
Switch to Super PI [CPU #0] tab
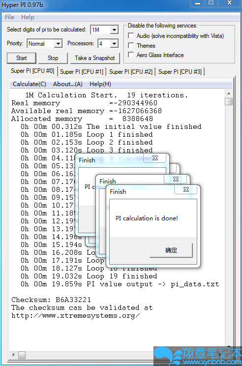[x=32, y=71]
